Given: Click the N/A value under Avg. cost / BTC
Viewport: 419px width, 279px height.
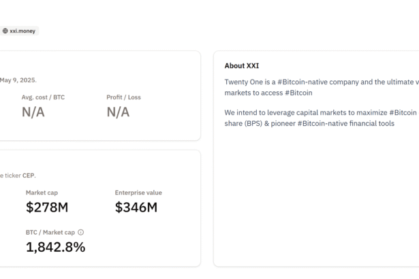Looking at the screenshot, I should tap(33, 112).
